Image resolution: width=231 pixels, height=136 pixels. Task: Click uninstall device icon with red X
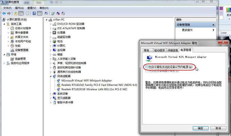[x=58, y=14]
